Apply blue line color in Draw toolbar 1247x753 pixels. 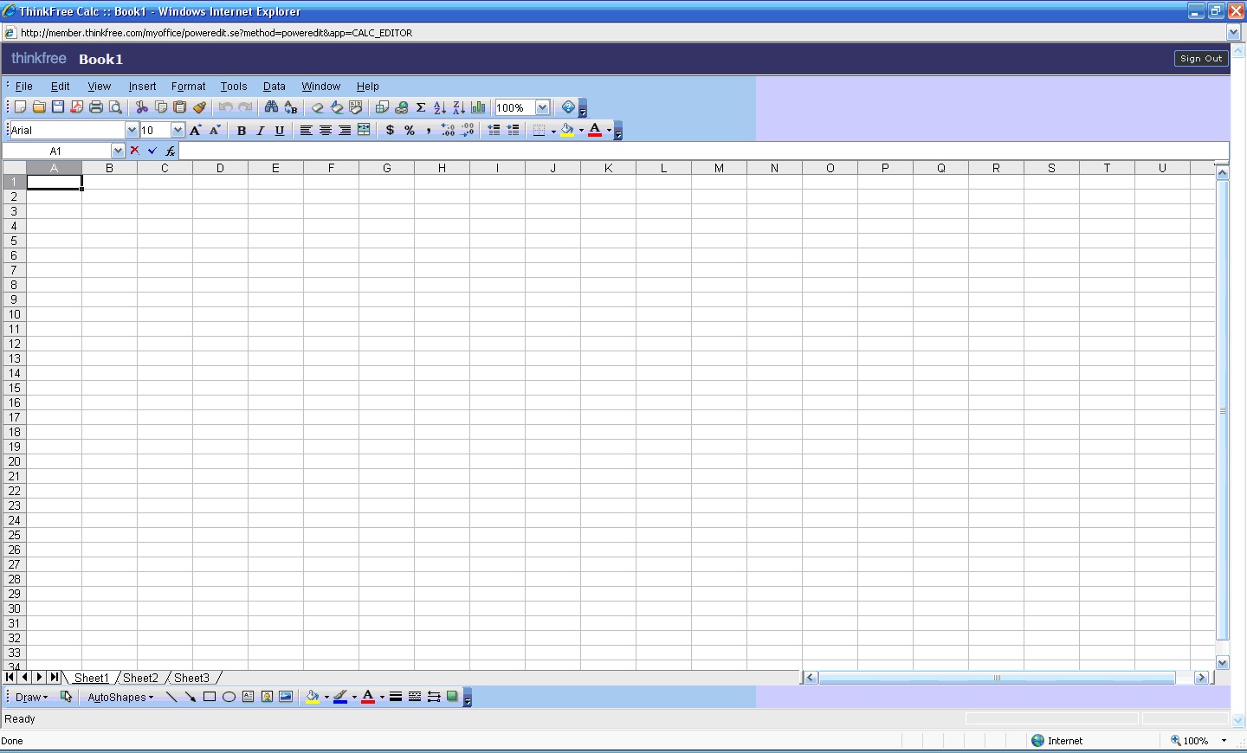(341, 697)
